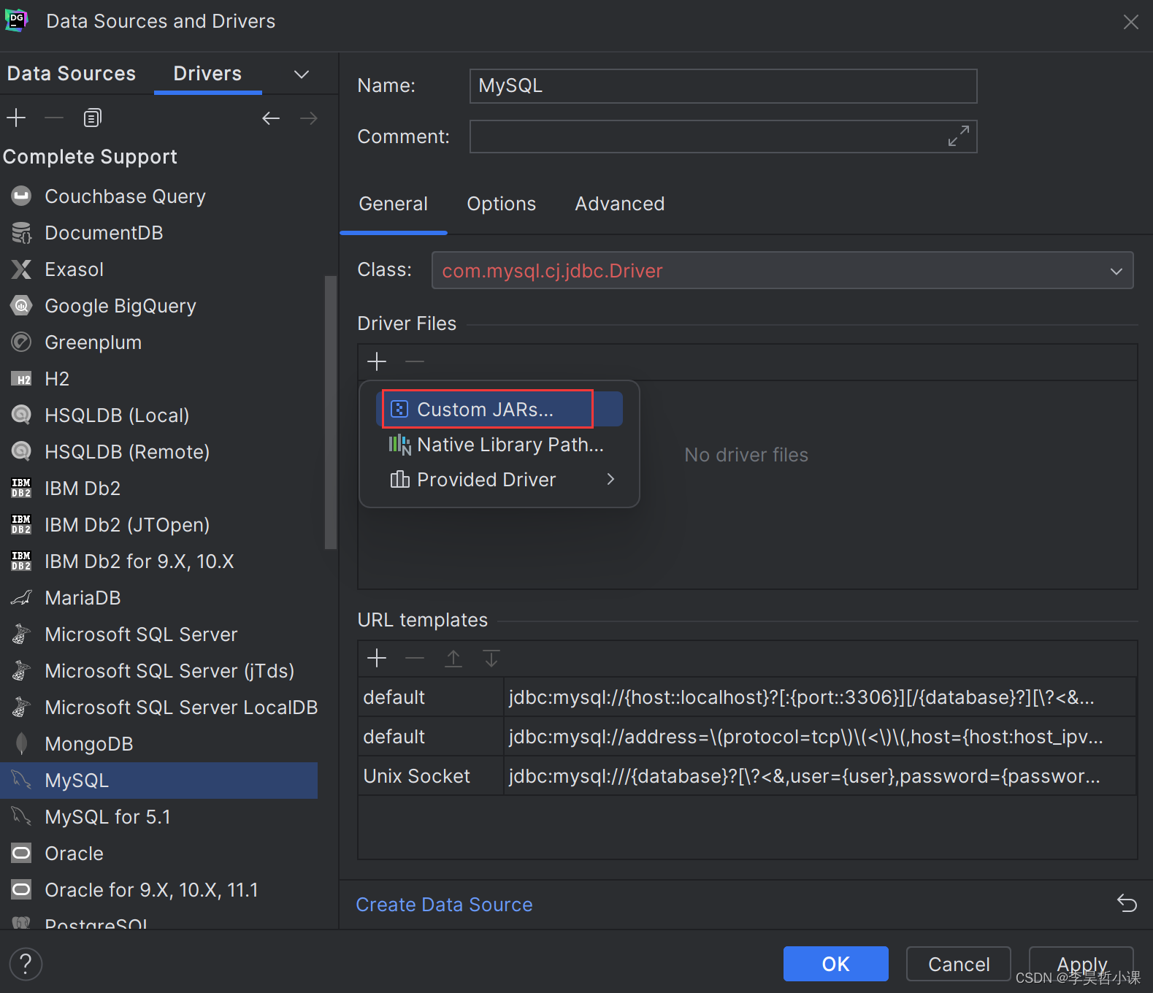1153x993 pixels.
Task: Switch to the Drivers tab
Action: [x=207, y=74]
